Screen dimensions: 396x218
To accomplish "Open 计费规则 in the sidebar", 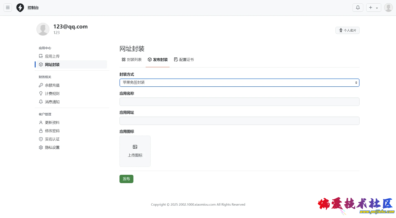I will pos(52,94).
